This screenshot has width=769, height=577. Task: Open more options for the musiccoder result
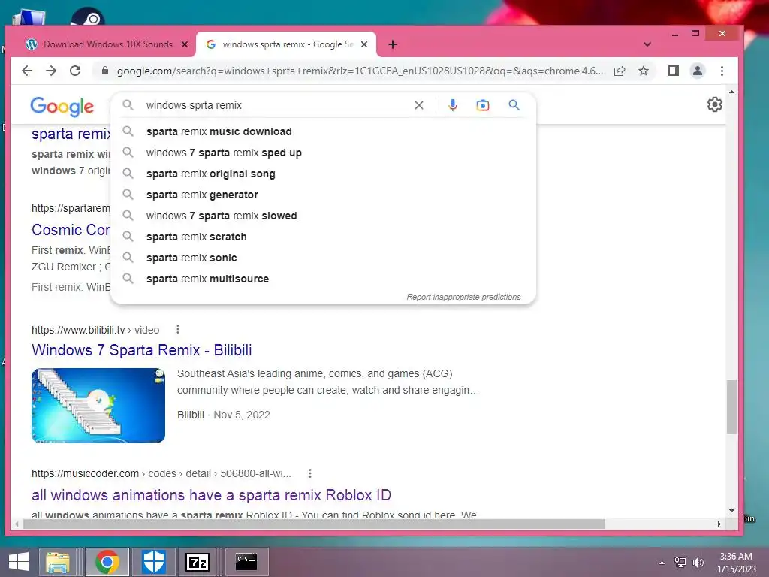point(309,473)
